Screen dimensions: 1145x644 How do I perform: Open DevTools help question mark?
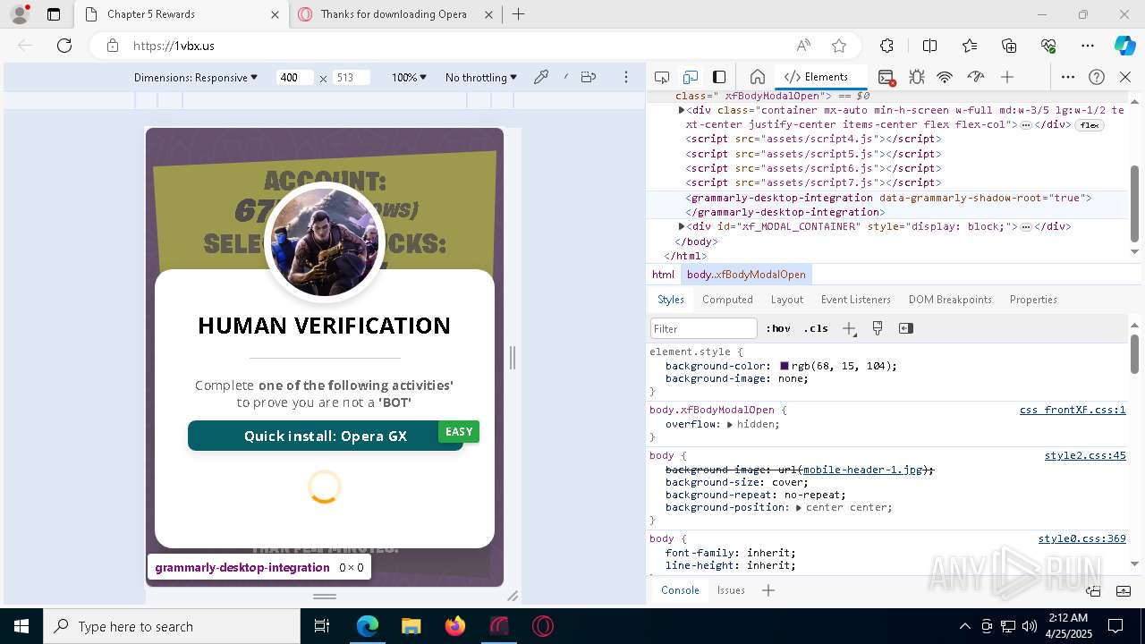pos(1097,77)
